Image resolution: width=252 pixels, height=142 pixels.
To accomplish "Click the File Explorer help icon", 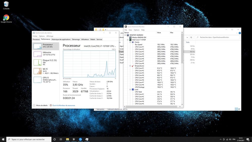I will [x=240, y=33].
